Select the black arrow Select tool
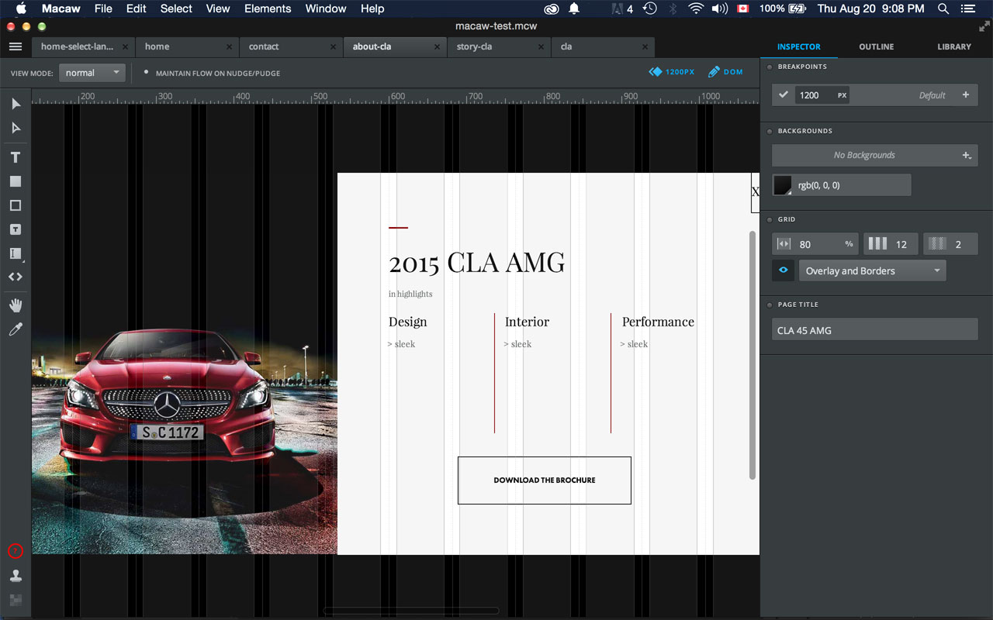This screenshot has height=620, width=993. [x=16, y=104]
